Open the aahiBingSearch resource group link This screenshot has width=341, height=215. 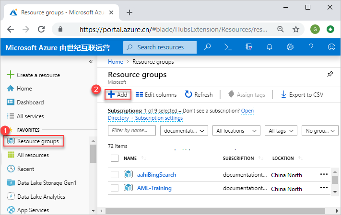[x=156, y=175]
